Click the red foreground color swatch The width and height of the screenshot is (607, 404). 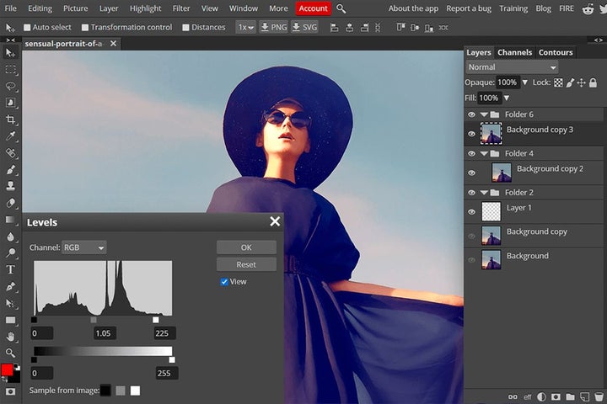tap(8, 370)
